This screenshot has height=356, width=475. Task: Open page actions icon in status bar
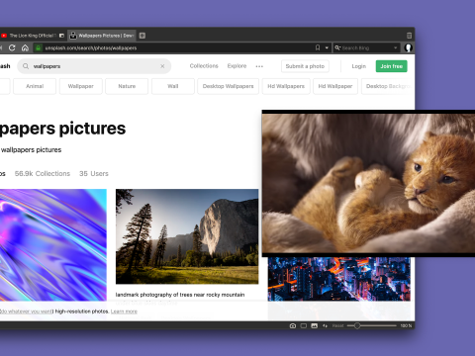click(325, 325)
